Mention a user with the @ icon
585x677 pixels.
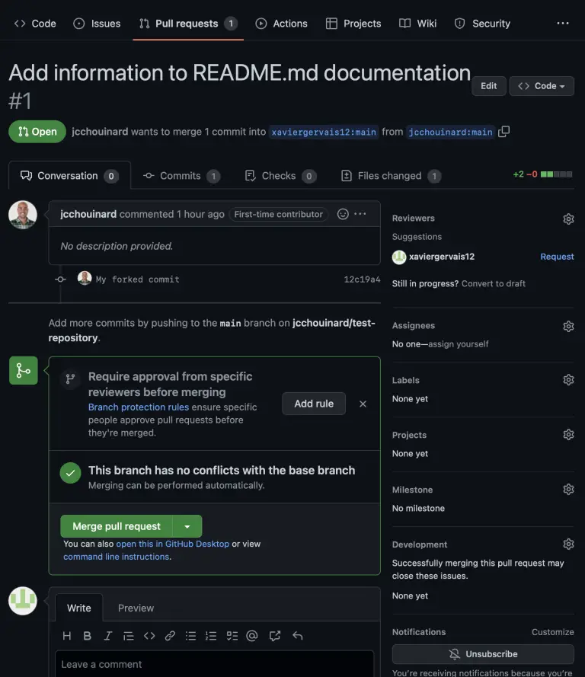click(252, 636)
